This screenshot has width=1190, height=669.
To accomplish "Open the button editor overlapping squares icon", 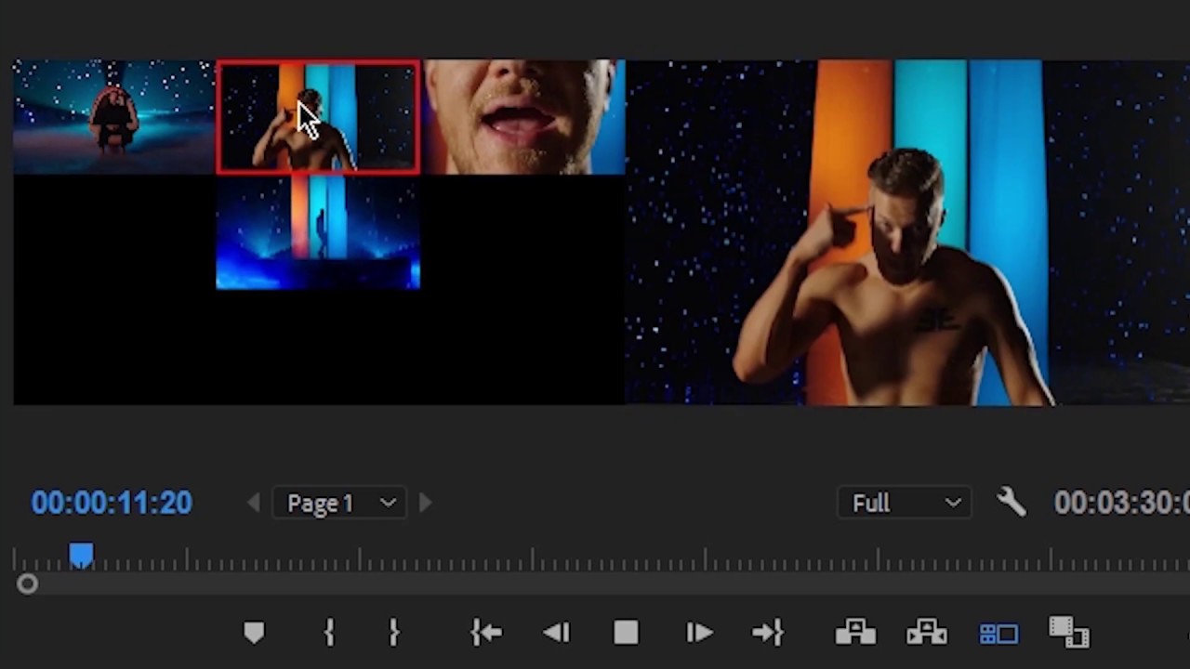I will [1069, 633].
